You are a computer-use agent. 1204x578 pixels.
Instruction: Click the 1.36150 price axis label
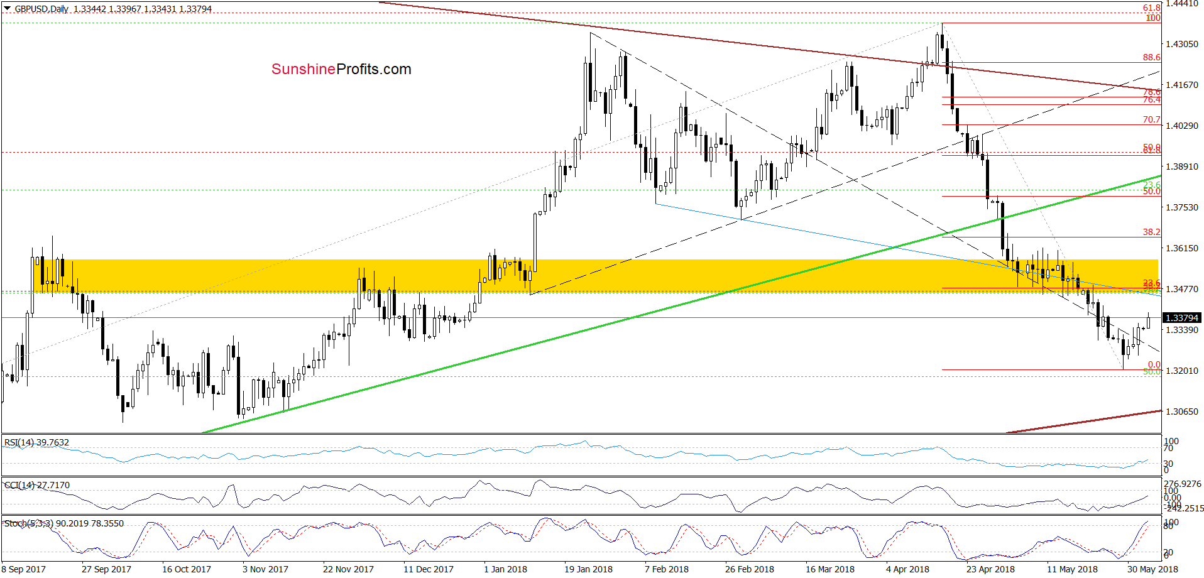[x=1182, y=248]
